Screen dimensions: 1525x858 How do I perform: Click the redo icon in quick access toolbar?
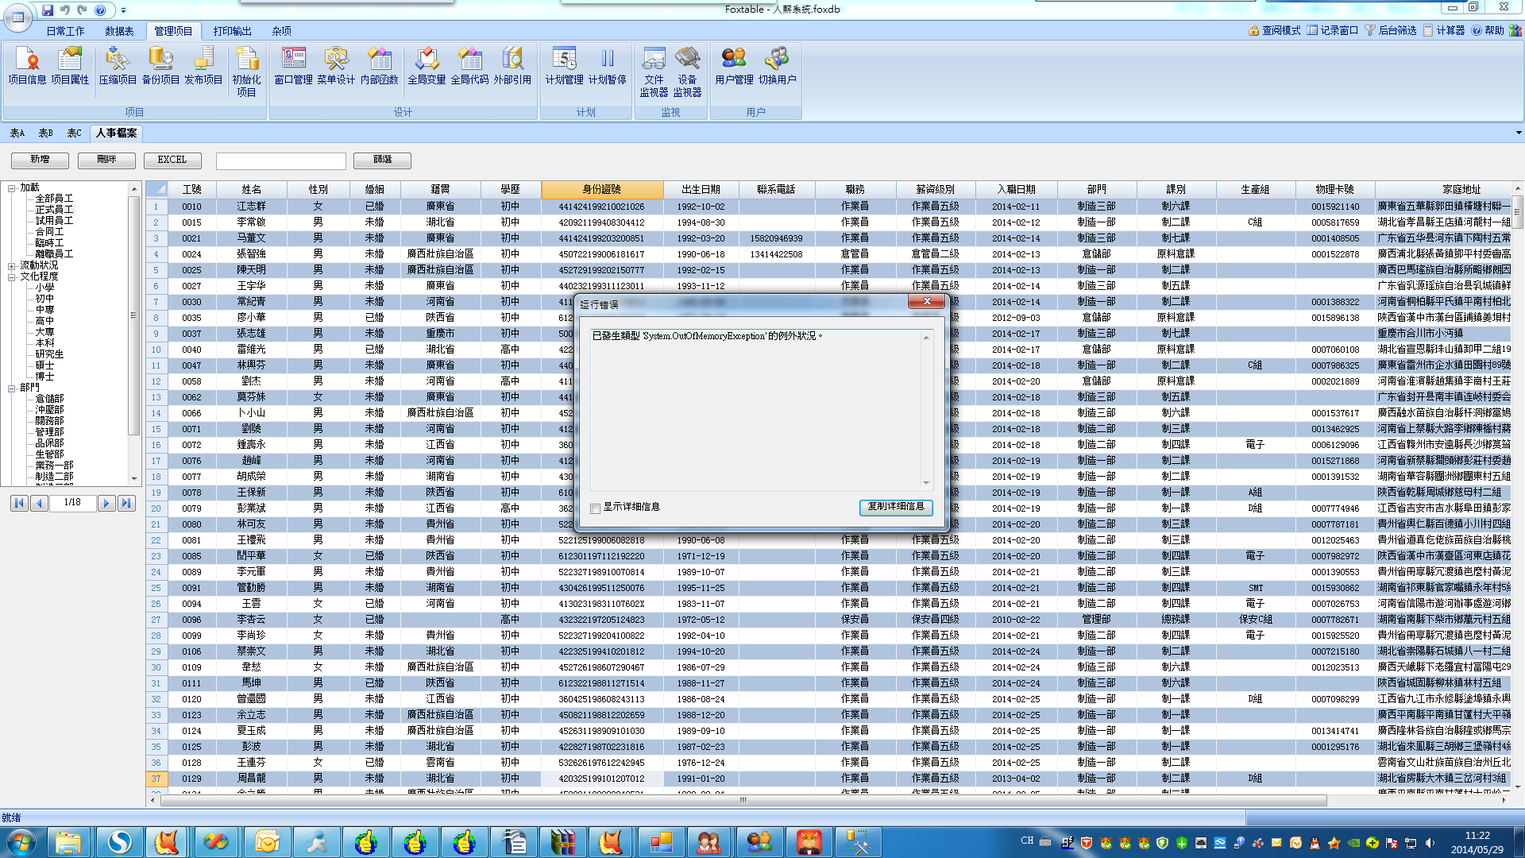click(82, 10)
